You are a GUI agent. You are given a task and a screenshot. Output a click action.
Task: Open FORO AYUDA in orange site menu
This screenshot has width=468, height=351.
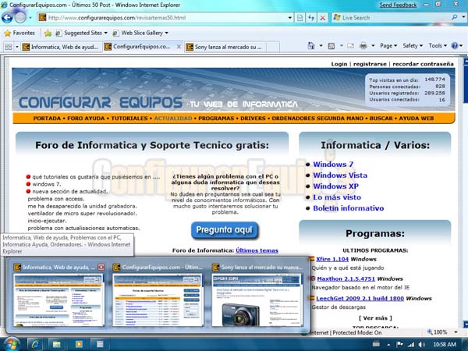86,119
